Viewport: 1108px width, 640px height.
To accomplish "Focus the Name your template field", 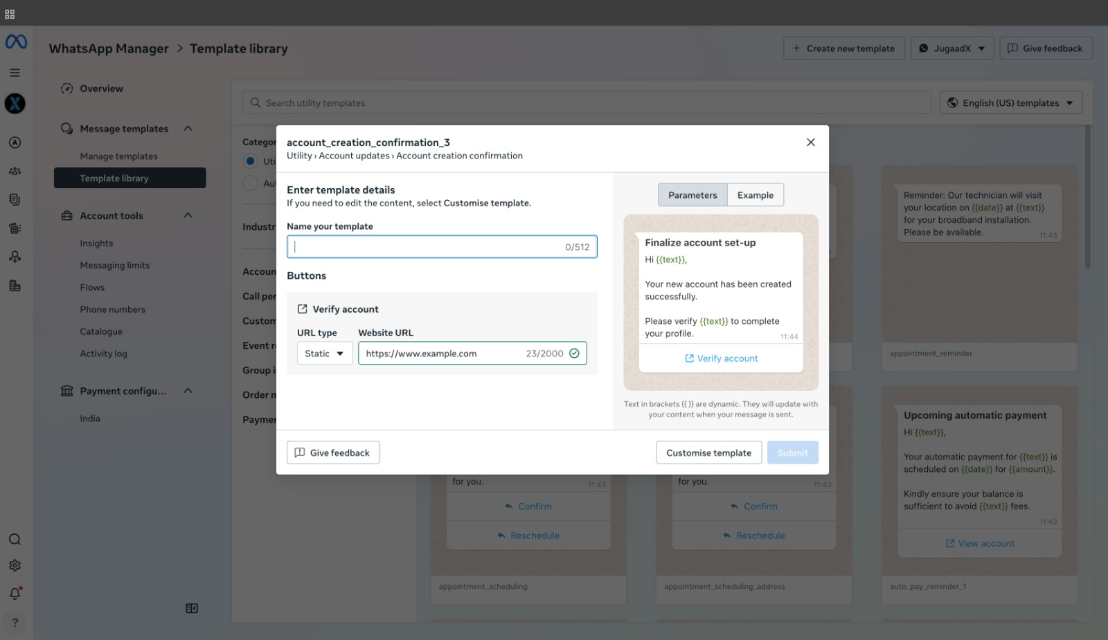I will (426, 247).
